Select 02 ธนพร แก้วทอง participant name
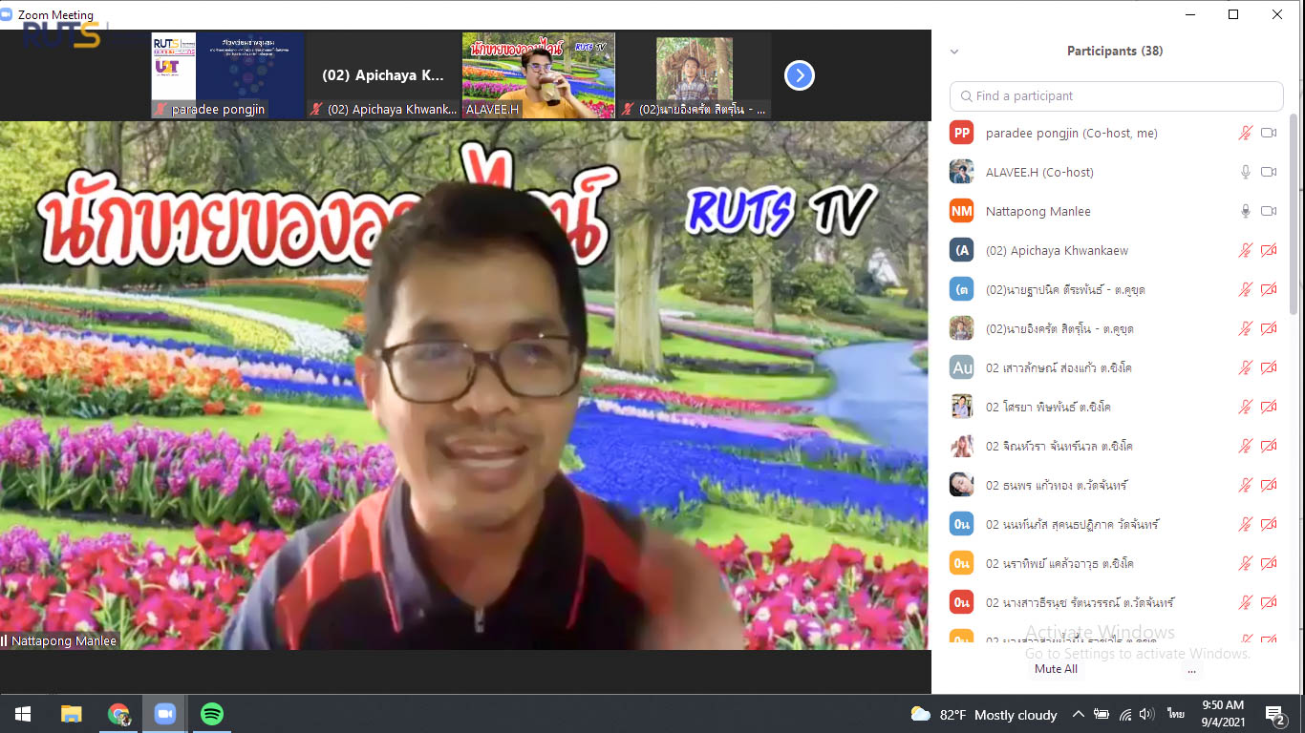Screen dimensions: 1305x733 (x=1057, y=485)
